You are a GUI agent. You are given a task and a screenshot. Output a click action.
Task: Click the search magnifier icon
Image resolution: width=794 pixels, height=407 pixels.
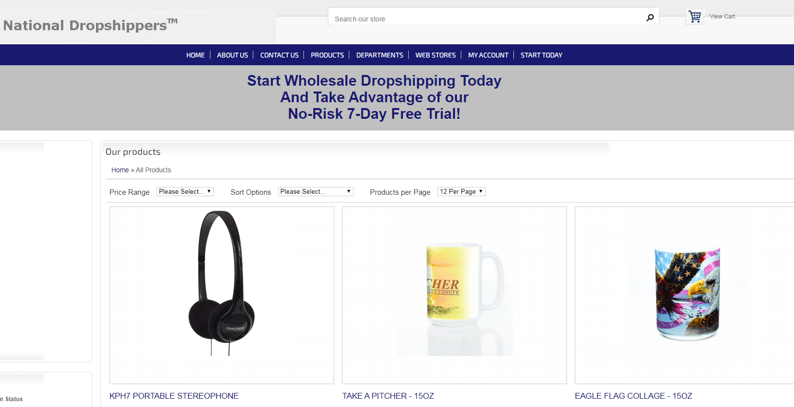[650, 18]
